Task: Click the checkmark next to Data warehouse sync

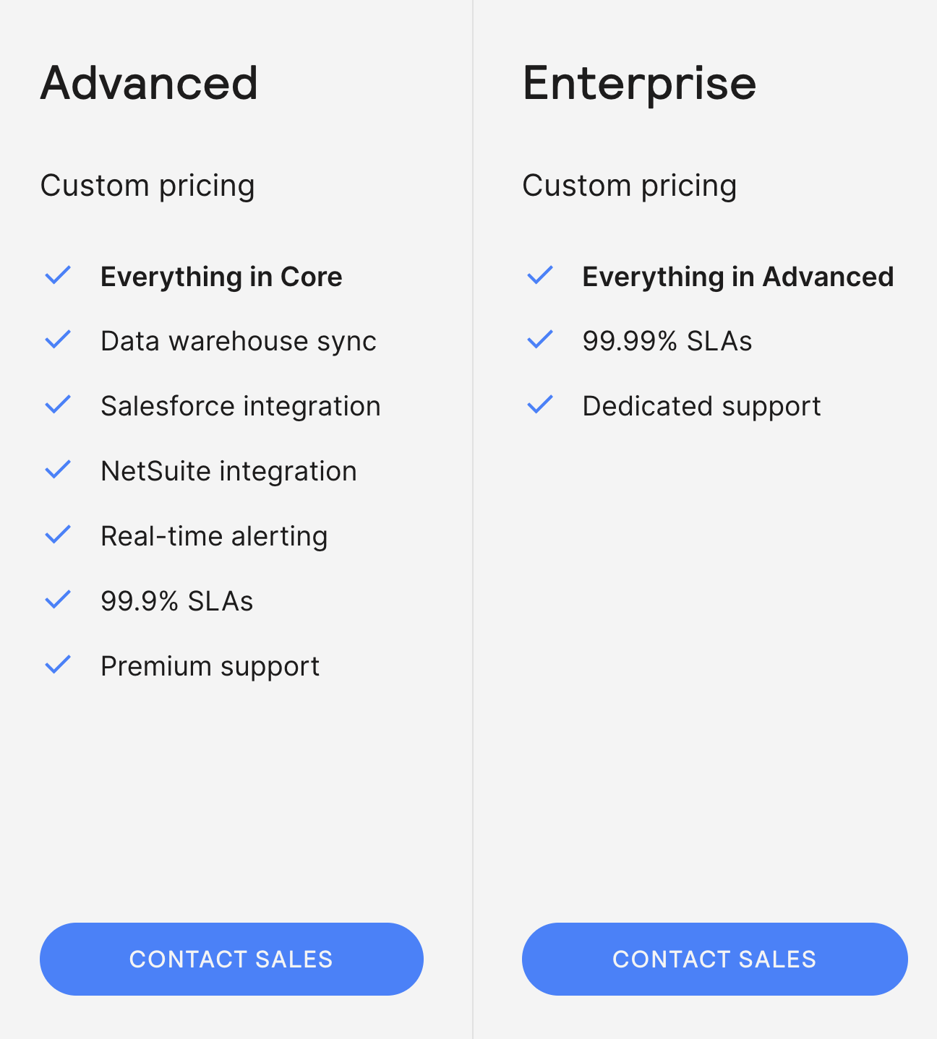Action: 58,340
